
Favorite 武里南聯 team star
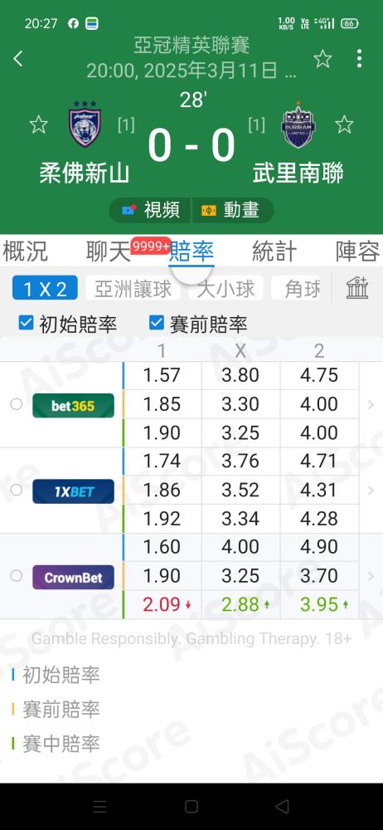tap(344, 125)
